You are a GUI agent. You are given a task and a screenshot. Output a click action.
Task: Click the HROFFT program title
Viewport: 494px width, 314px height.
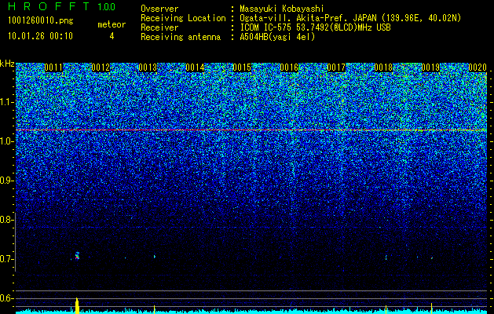coord(49,6)
